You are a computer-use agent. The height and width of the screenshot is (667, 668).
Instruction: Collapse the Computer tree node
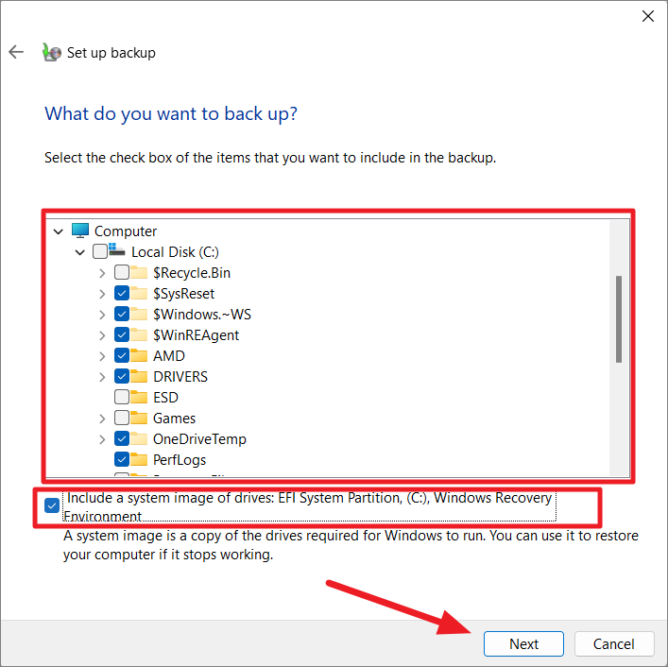point(59,231)
